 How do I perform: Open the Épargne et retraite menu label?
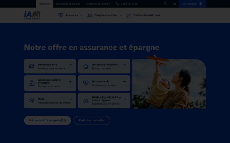click(106, 15)
